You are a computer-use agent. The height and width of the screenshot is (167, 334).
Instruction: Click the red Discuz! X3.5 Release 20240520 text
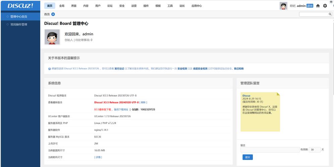click(x=116, y=103)
